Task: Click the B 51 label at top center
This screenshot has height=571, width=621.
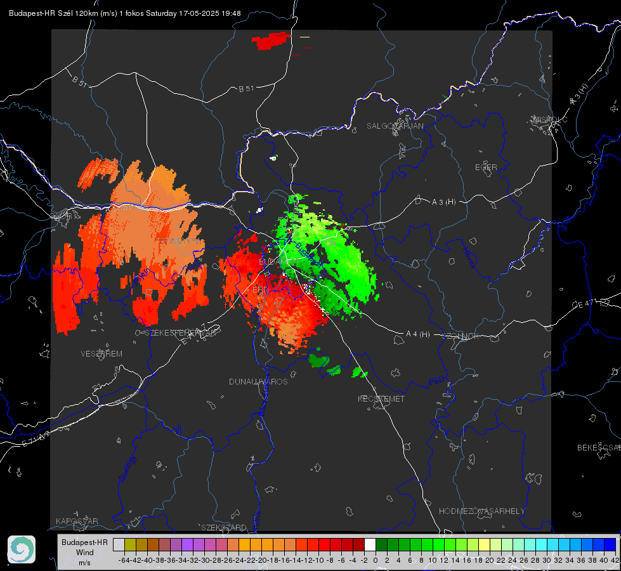Action: pyautogui.click(x=246, y=89)
